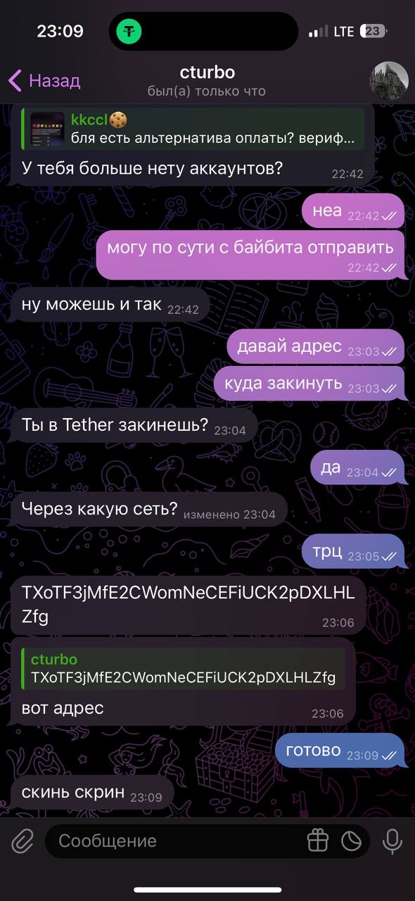415x901 pixels.
Task: Tap the sticker panel icon
Action: click(351, 840)
